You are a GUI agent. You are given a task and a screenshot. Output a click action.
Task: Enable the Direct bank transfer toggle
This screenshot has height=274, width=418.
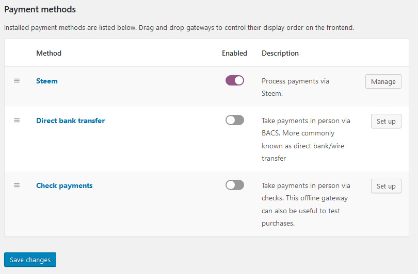click(235, 120)
